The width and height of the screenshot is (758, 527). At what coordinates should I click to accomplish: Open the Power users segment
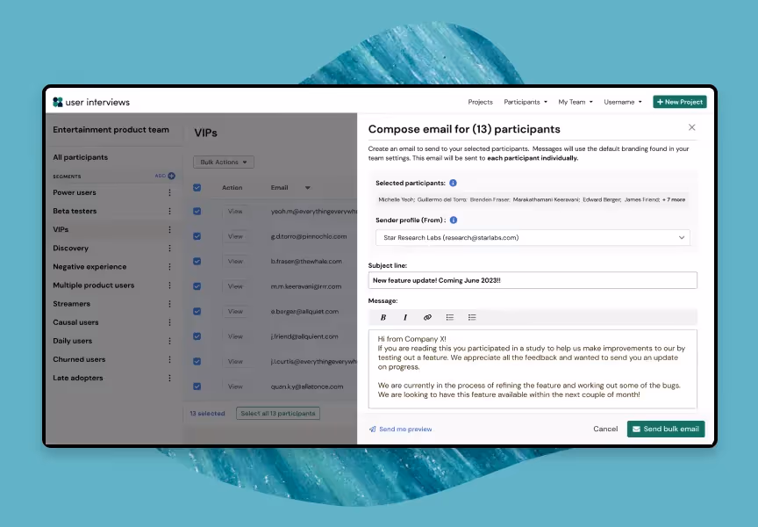click(75, 192)
